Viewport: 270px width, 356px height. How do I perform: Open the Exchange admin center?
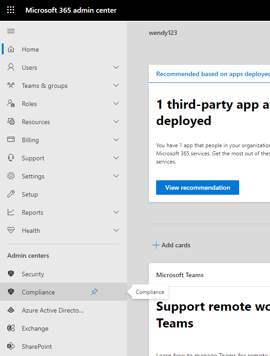(64, 328)
